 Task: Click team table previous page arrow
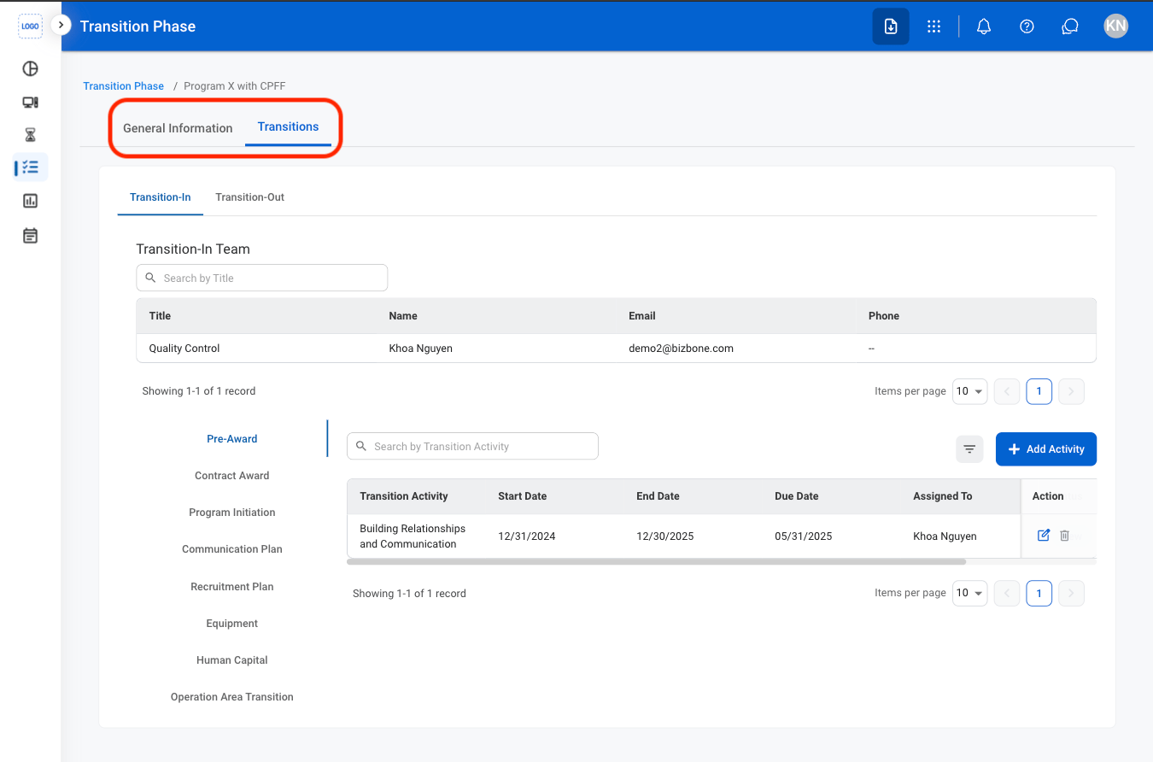1007,391
